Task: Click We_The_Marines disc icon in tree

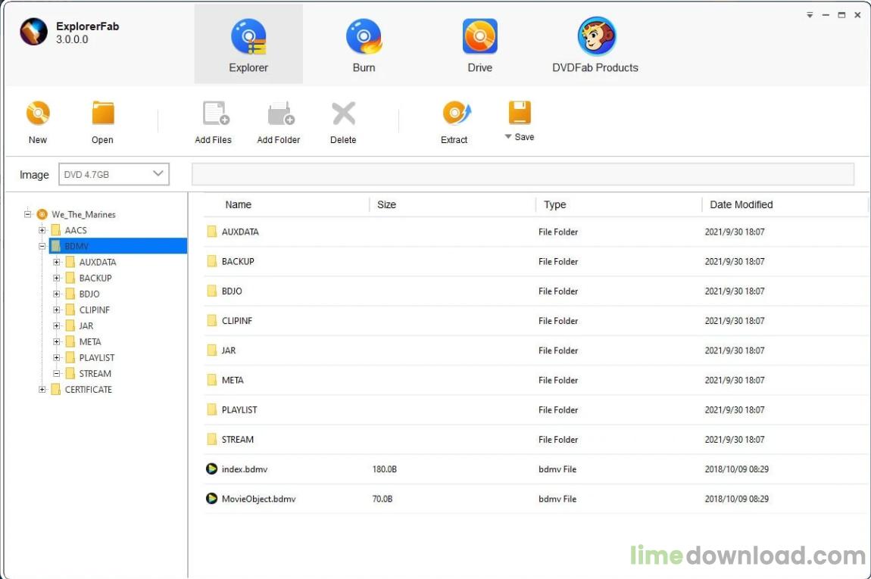Action: pos(42,213)
